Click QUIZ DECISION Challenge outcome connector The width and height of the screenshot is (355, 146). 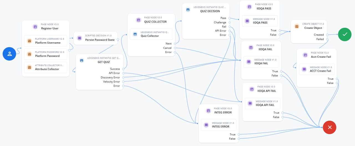[x=229, y=22]
